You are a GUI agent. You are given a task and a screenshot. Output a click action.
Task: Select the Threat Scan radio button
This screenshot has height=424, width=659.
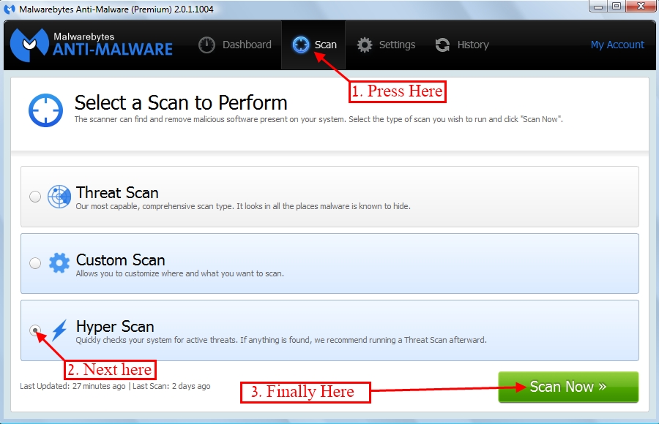pyautogui.click(x=35, y=197)
